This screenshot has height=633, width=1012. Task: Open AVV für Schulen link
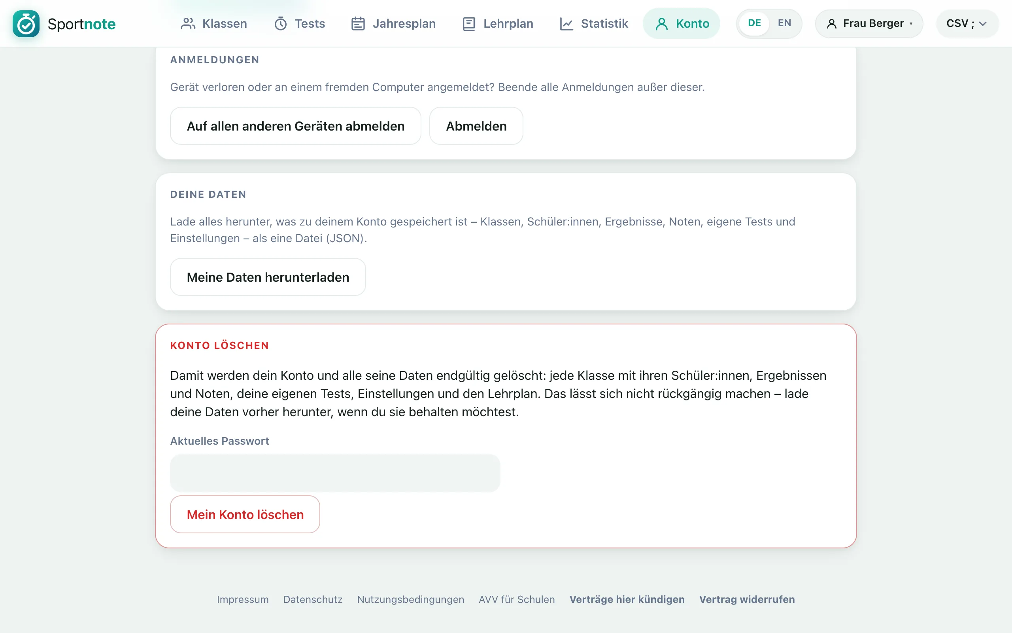(x=517, y=599)
